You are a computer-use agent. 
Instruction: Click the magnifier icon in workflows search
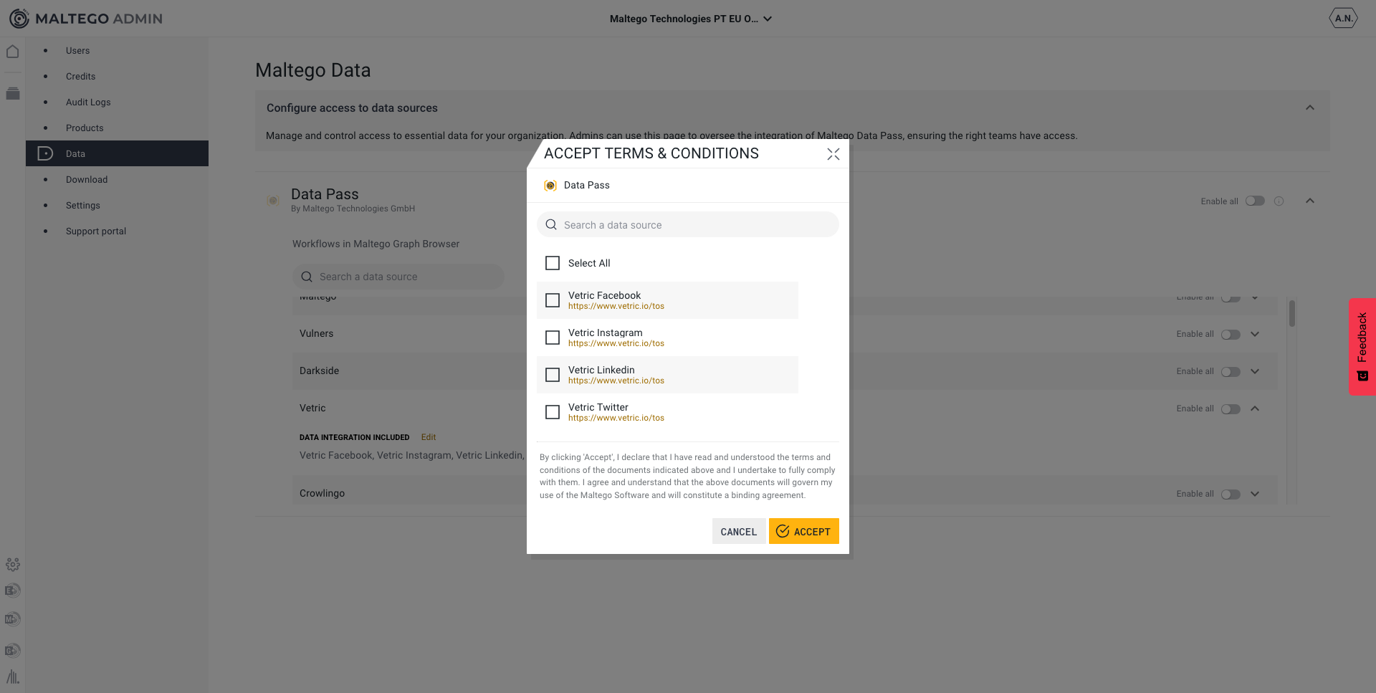tap(307, 277)
